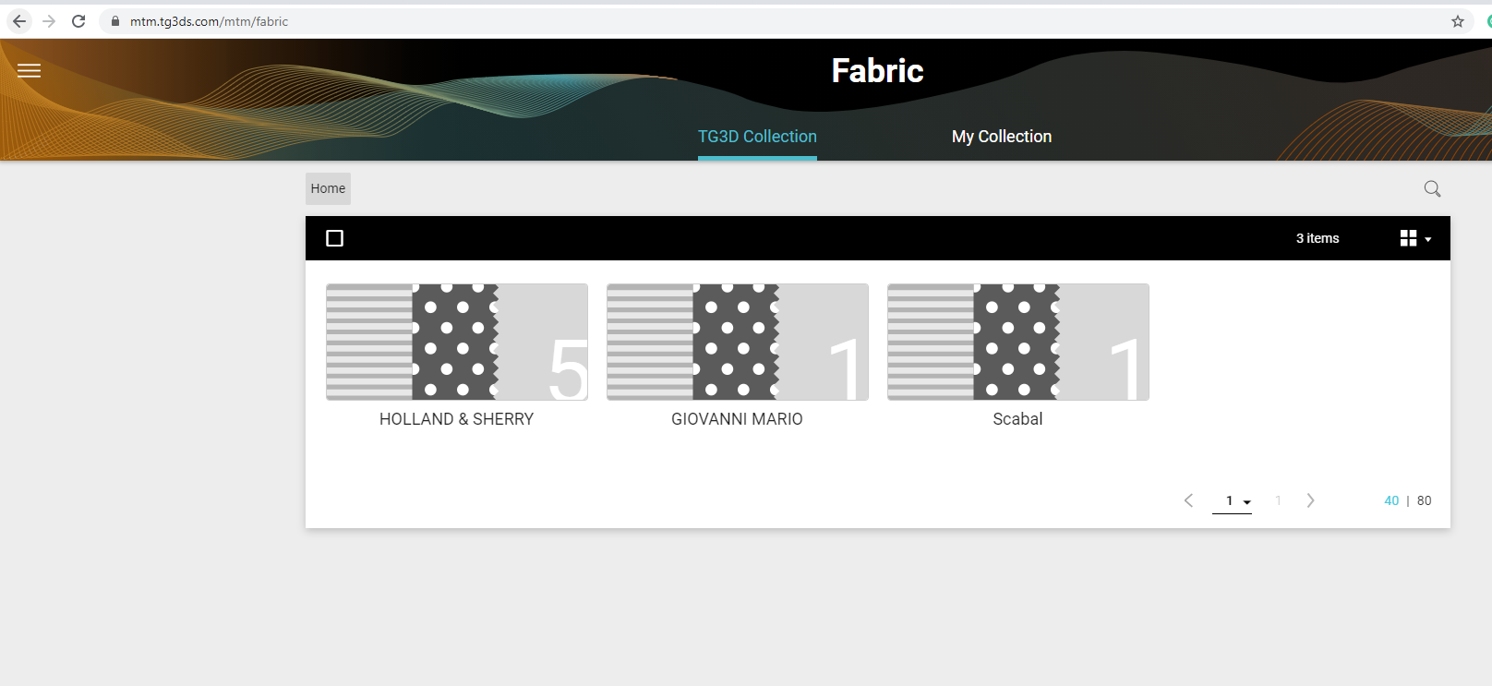Go to previous page chevron
1492x686 pixels.
point(1189,500)
